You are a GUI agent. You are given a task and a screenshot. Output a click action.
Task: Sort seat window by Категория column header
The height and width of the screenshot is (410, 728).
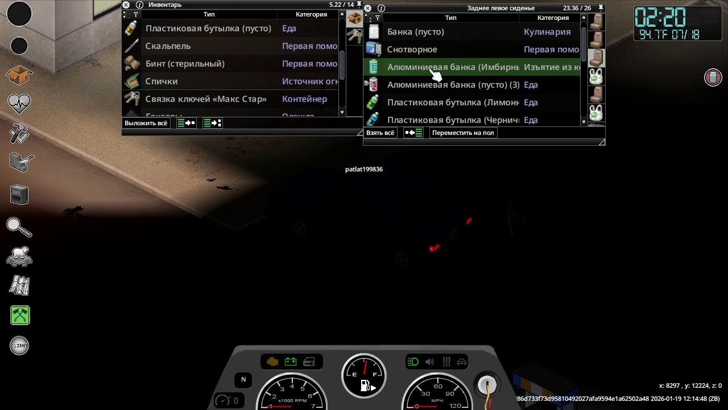pos(553,18)
